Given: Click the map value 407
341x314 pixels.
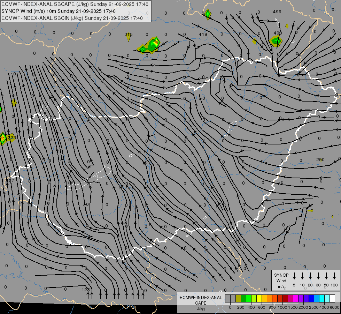Looking at the screenshot, I should click(10, 180).
